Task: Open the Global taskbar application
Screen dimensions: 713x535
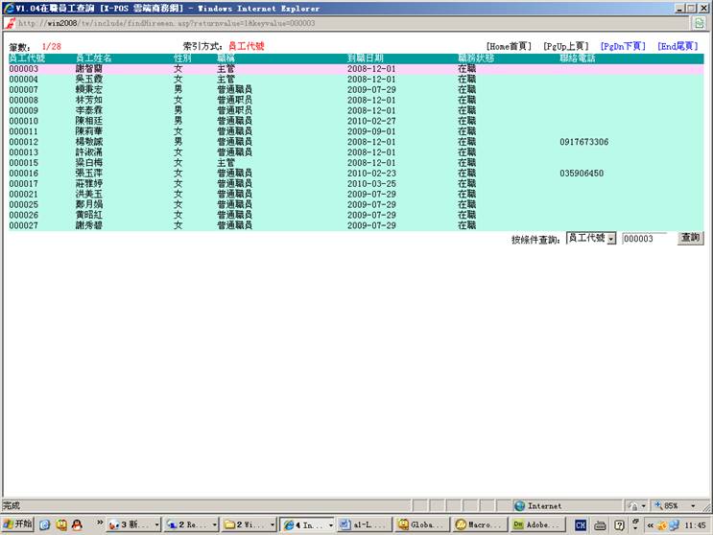Action: [419, 524]
